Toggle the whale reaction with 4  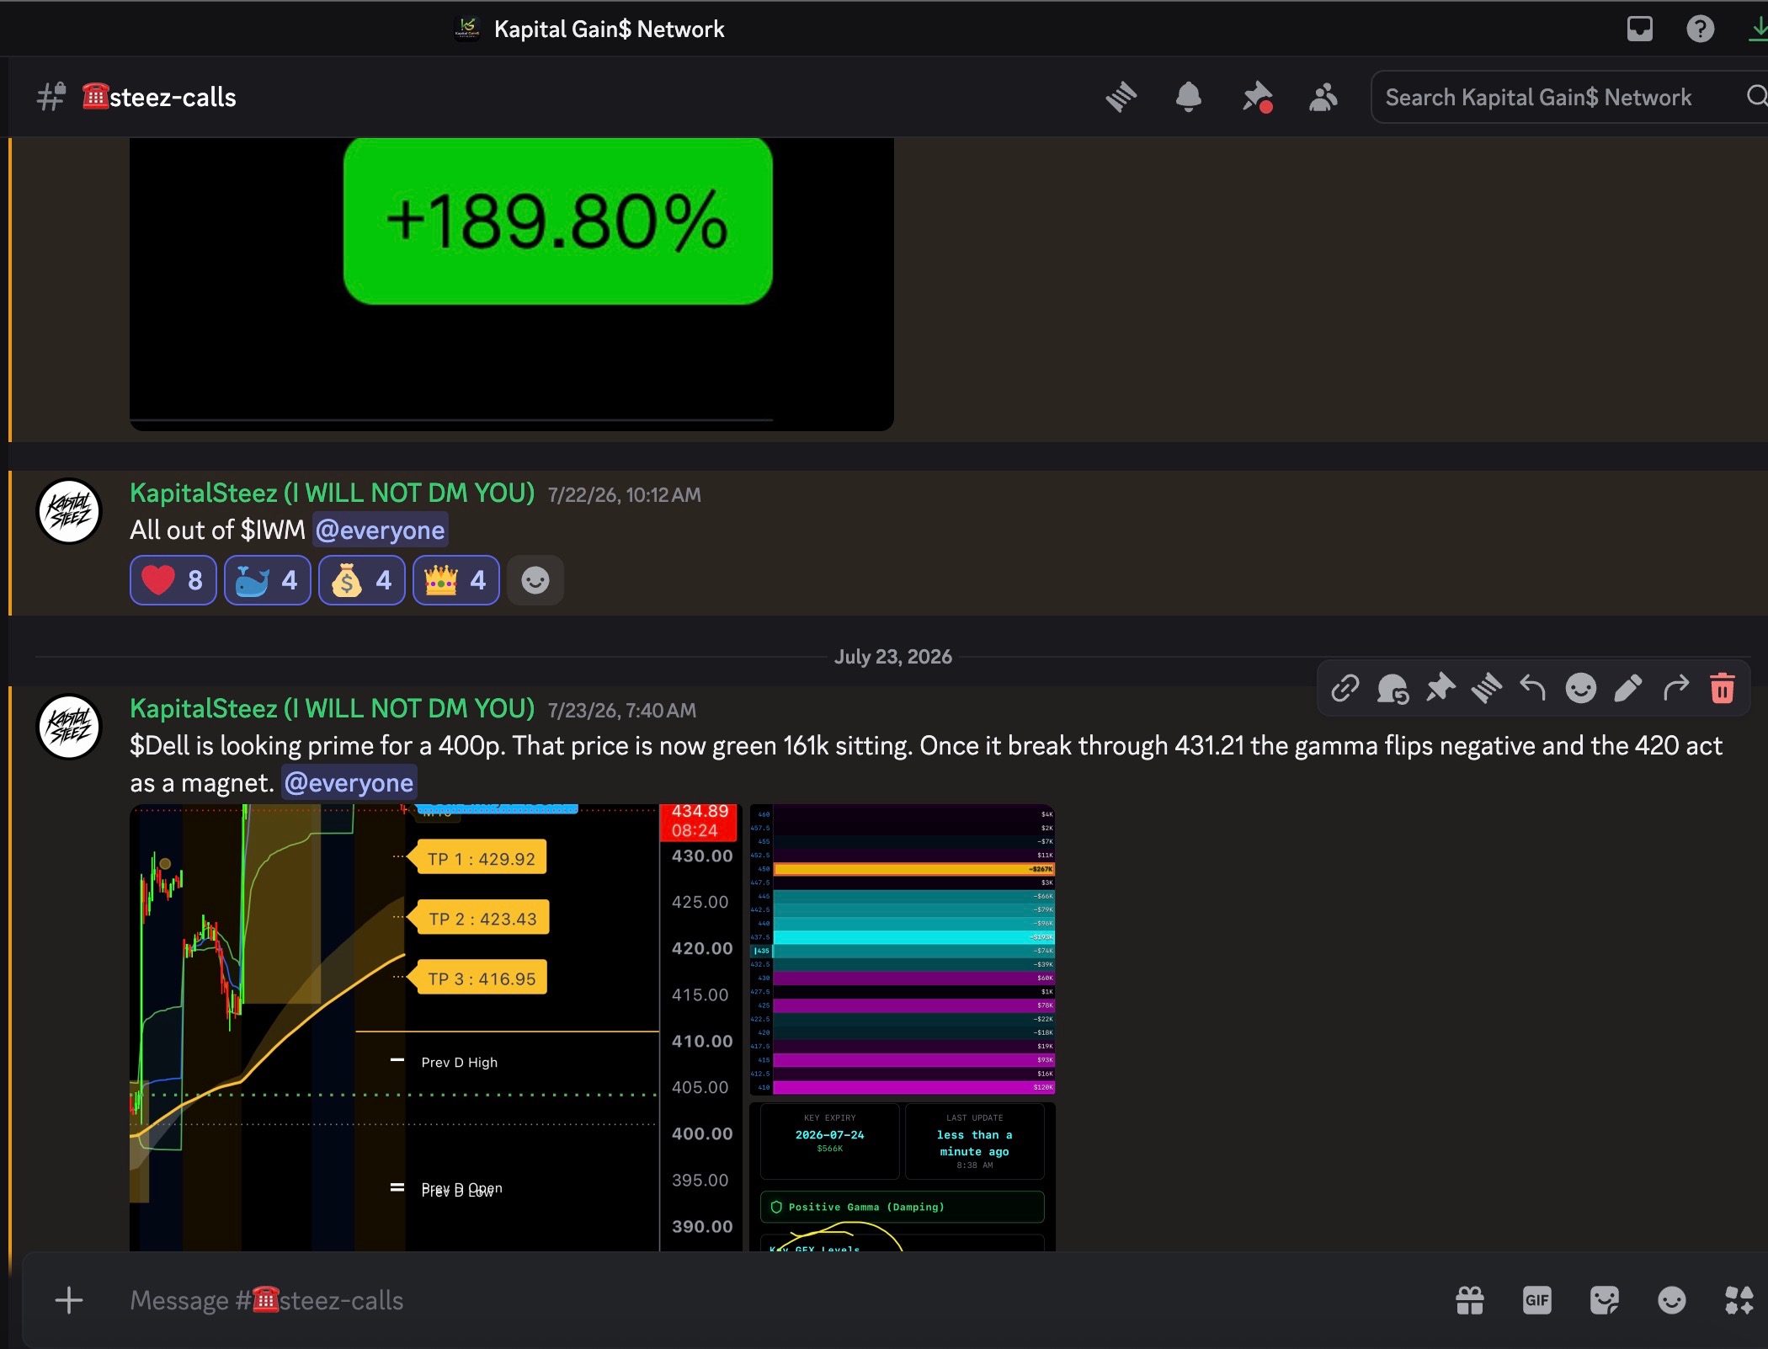click(x=267, y=580)
